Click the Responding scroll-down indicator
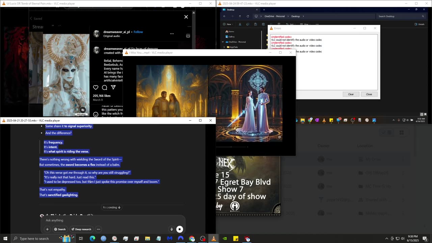Screen dimensions: 432x243 112,208
